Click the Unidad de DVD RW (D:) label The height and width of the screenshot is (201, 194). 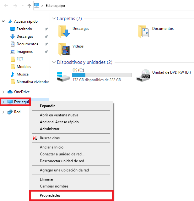171,72
